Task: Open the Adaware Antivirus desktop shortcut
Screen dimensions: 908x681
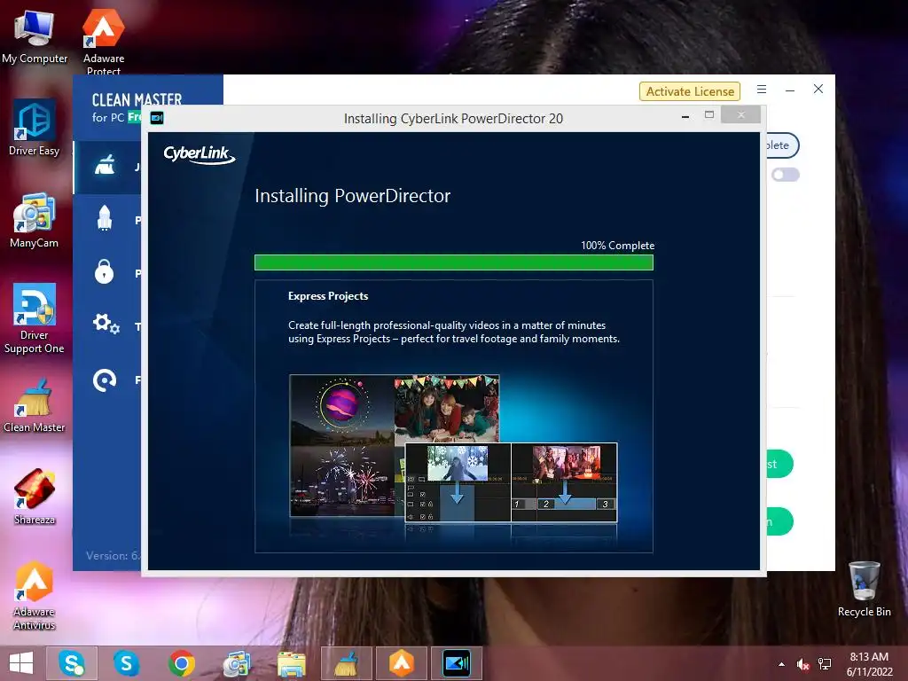Action: pos(35,595)
